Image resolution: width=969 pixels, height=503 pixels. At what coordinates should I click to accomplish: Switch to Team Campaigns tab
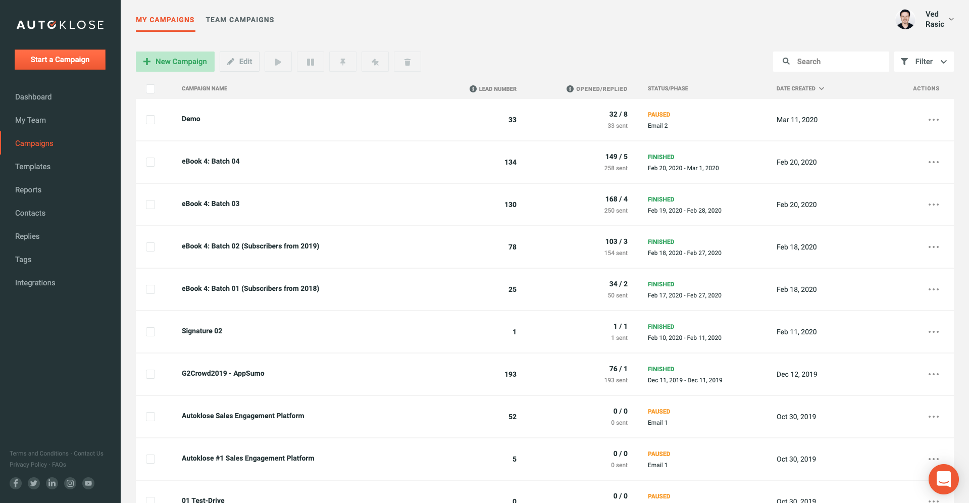(240, 20)
